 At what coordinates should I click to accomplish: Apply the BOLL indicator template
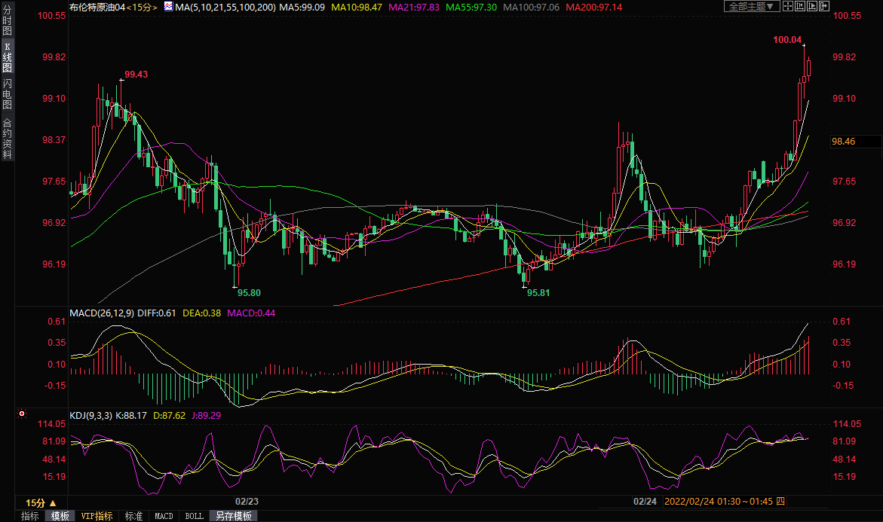tap(194, 516)
